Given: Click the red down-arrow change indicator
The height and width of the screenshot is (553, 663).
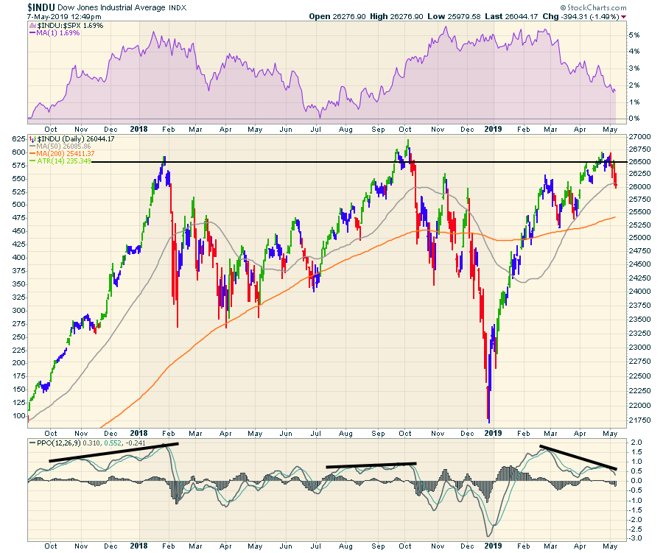Looking at the screenshot, I should tap(624, 17).
